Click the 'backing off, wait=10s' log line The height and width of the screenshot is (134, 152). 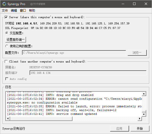pos(62,110)
